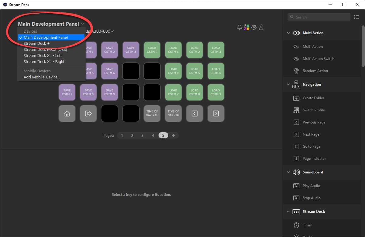Select the Play Audio icon
The width and height of the screenshot is (365, 237).
(x=296, y=186)
